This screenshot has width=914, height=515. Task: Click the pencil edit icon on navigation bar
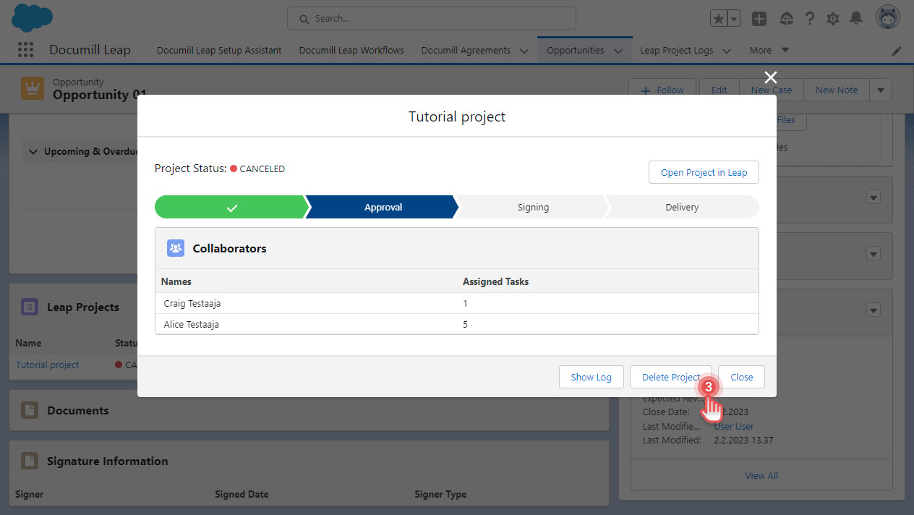click(897, 51)
